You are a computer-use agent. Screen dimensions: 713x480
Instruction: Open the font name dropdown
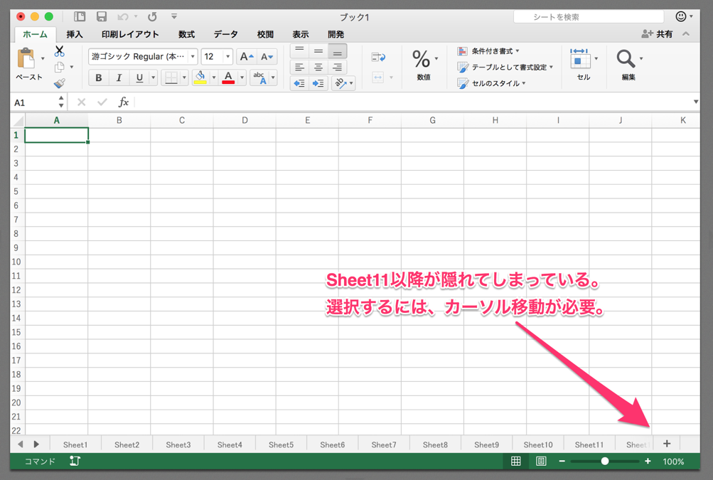192,56
